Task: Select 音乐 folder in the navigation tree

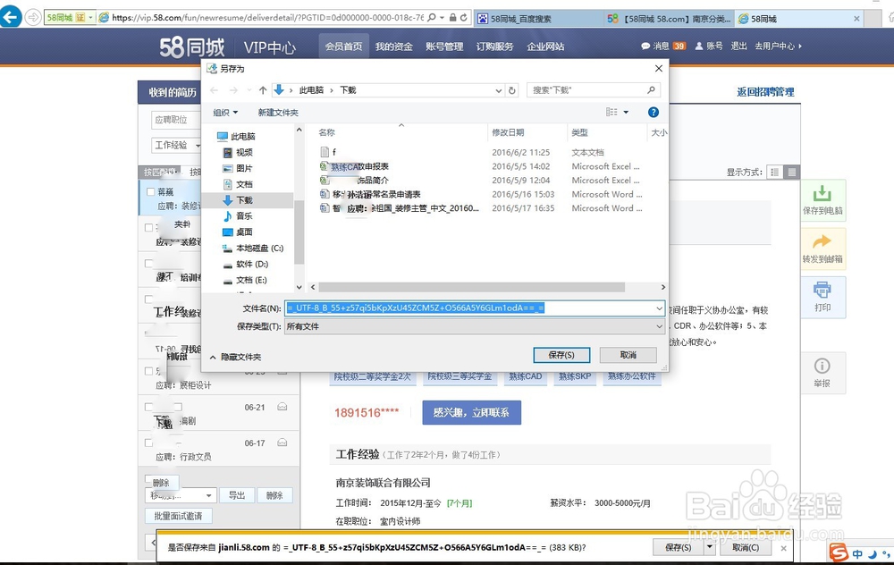Action: pos(239,216)
